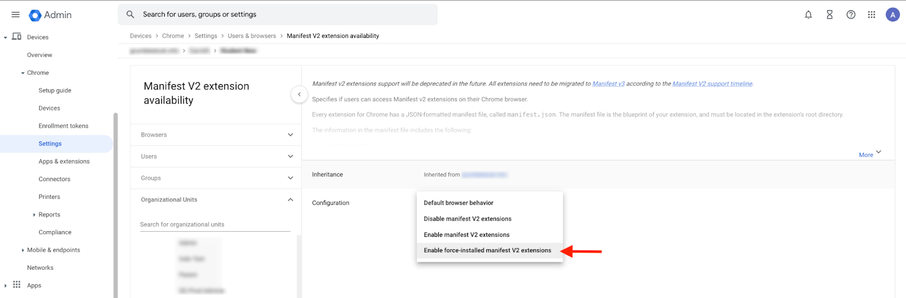Open Manifest V2 support timeline link
The image size is (906, 298).
712,83
